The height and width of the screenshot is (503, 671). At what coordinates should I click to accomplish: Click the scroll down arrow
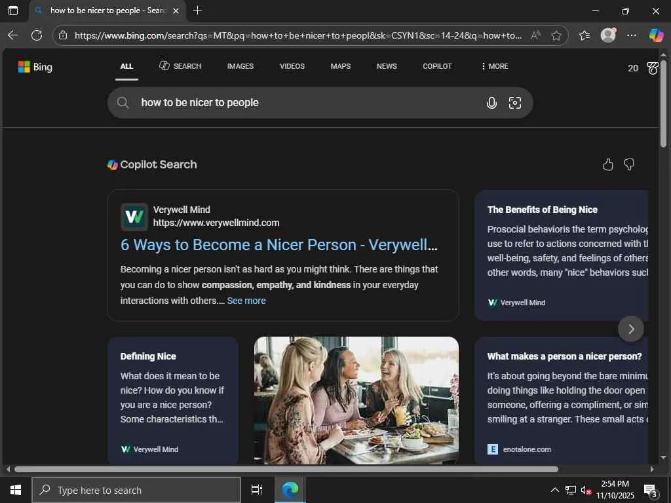coord(663,458)
